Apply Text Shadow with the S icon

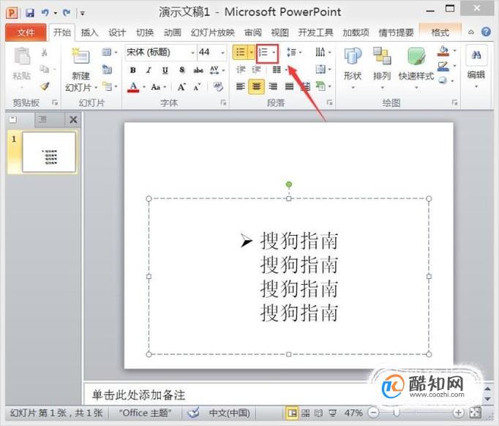coord(181,70)
